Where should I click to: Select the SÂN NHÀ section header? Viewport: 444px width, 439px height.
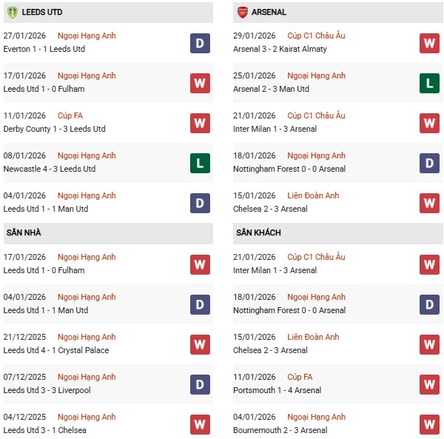(x=24, y=232)
